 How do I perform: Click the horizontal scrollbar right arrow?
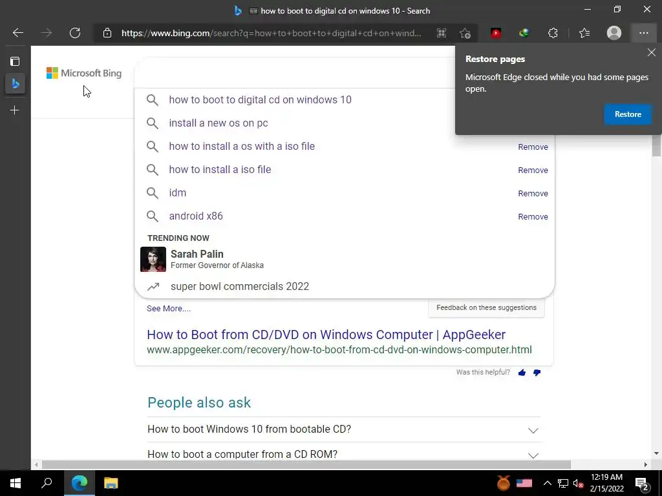point(646,464)
